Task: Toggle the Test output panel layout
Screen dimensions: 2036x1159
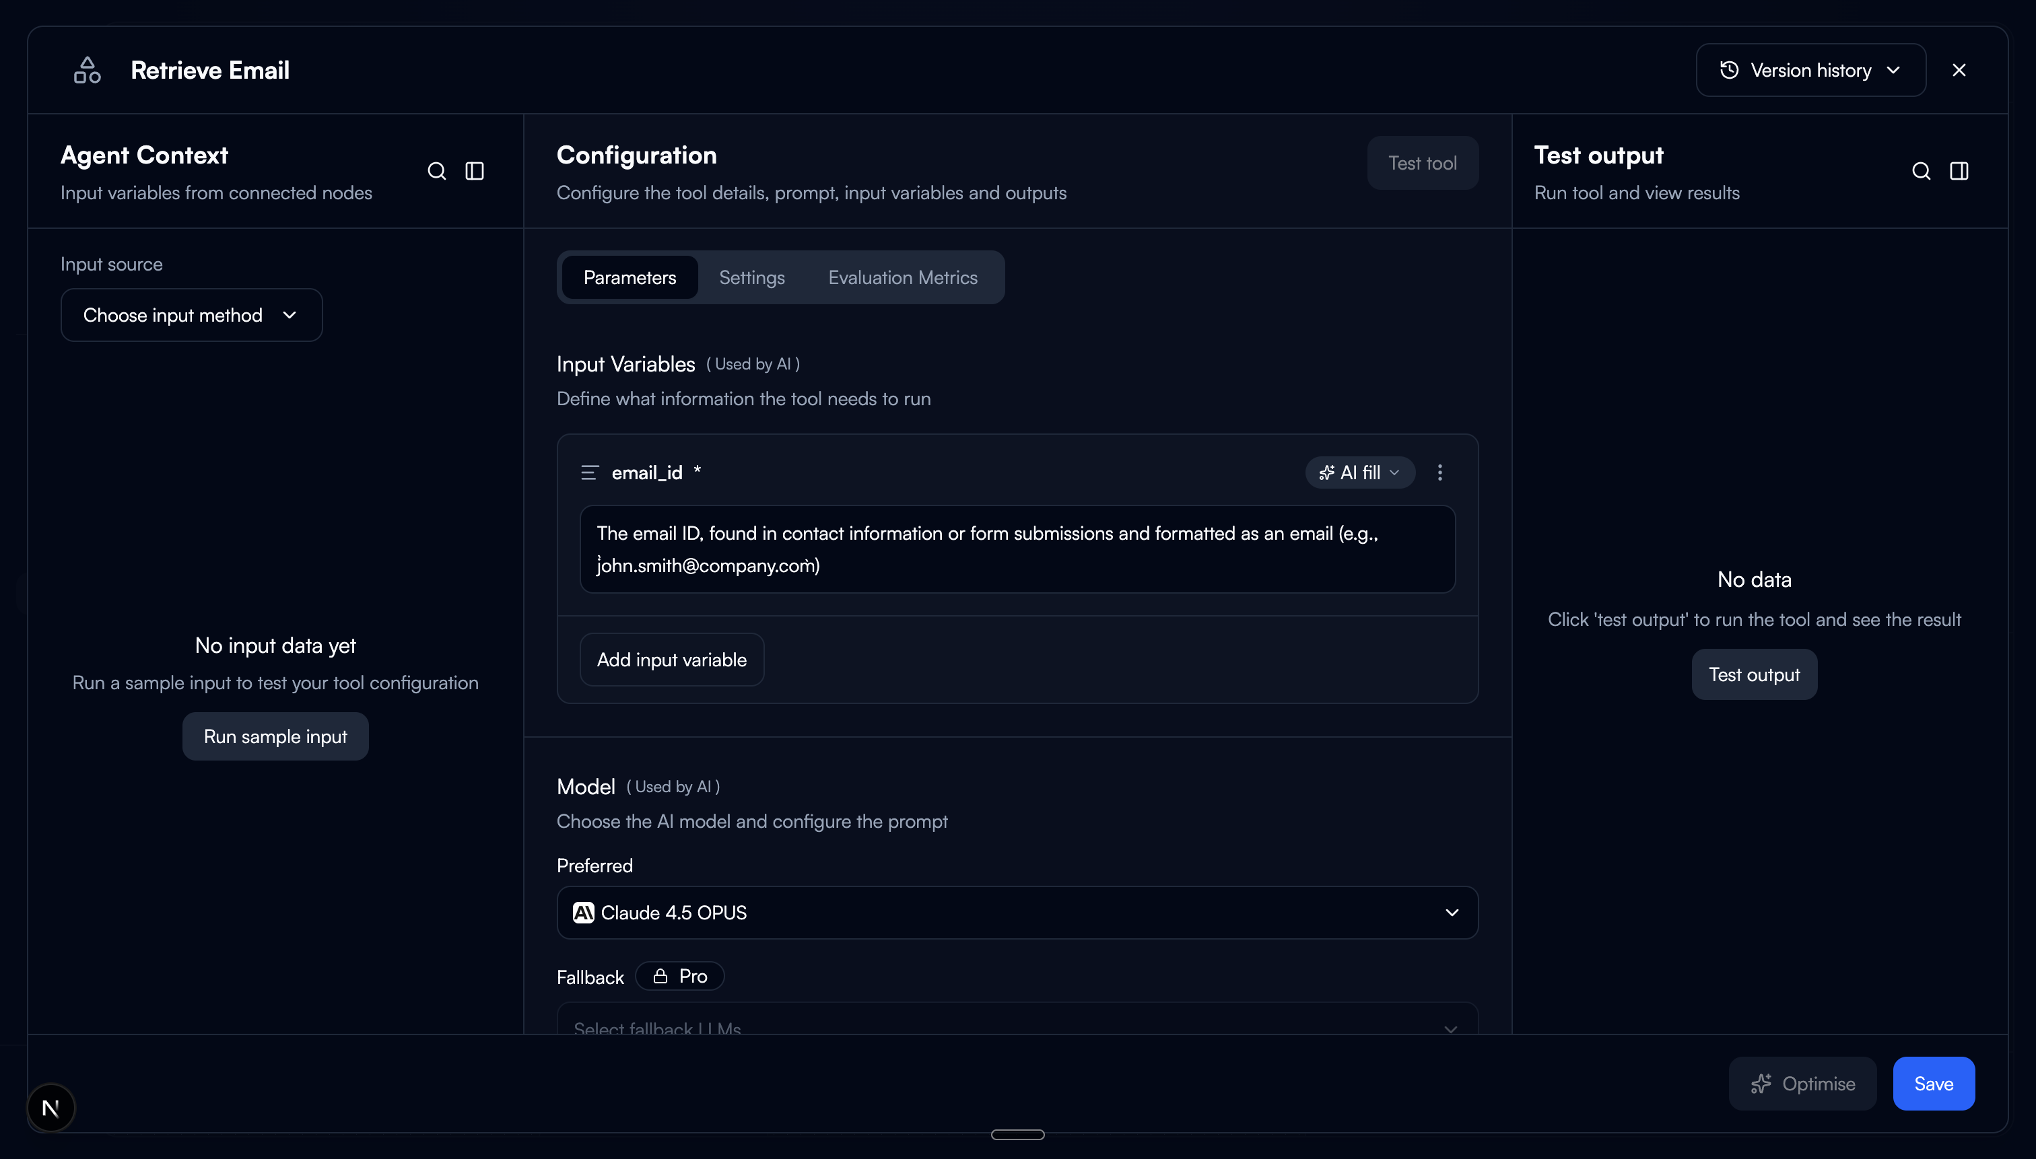Action: click(1959, 171)
